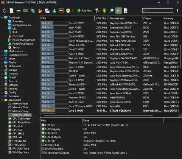Focus the Search input field
Screen dimensions: 182x159
tap(157, 11)
